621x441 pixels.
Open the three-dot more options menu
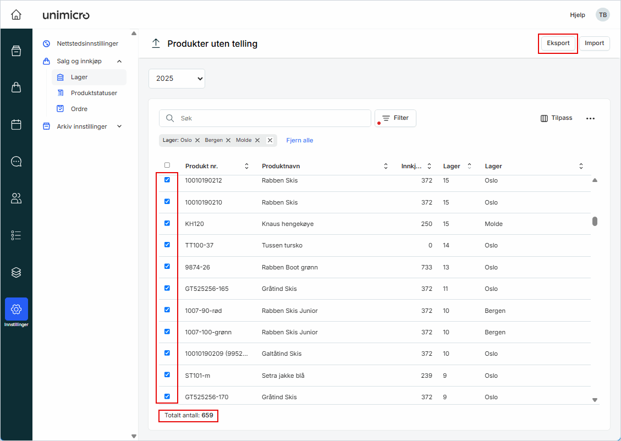point(590,118)
